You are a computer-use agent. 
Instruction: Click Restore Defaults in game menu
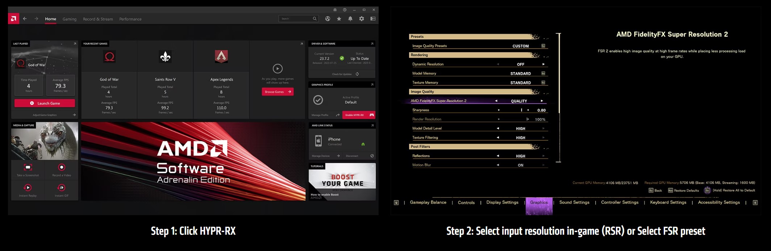point(683,191)
